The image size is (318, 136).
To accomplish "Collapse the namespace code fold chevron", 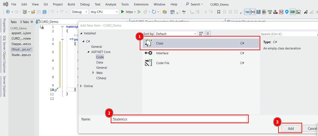I will [62, 27].
